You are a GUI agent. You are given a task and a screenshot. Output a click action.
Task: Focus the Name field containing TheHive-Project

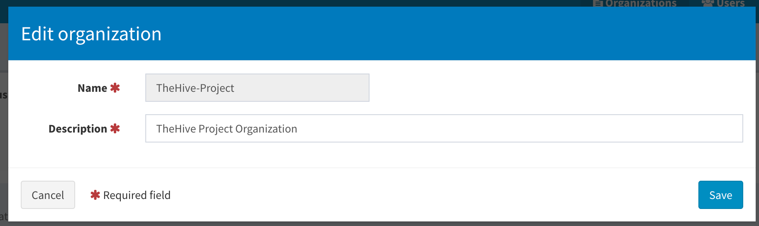click(x=257, y=88)
